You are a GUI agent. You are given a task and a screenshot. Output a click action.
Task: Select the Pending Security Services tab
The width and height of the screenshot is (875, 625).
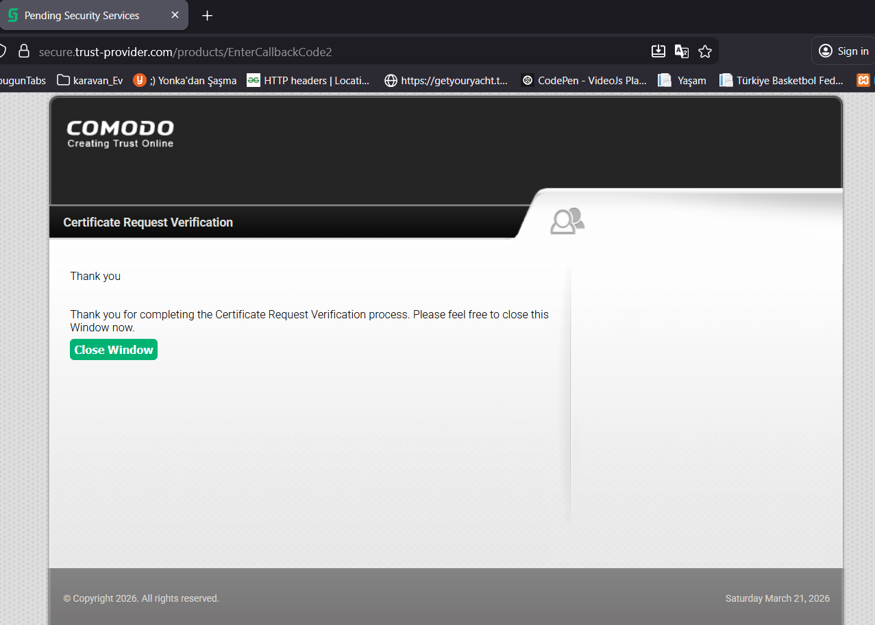[x=82, y=16]
